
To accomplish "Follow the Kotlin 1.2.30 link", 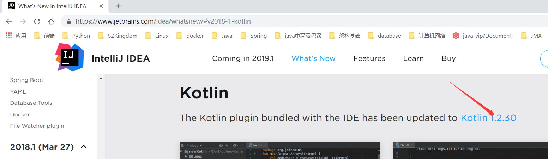I will (489, 118).
